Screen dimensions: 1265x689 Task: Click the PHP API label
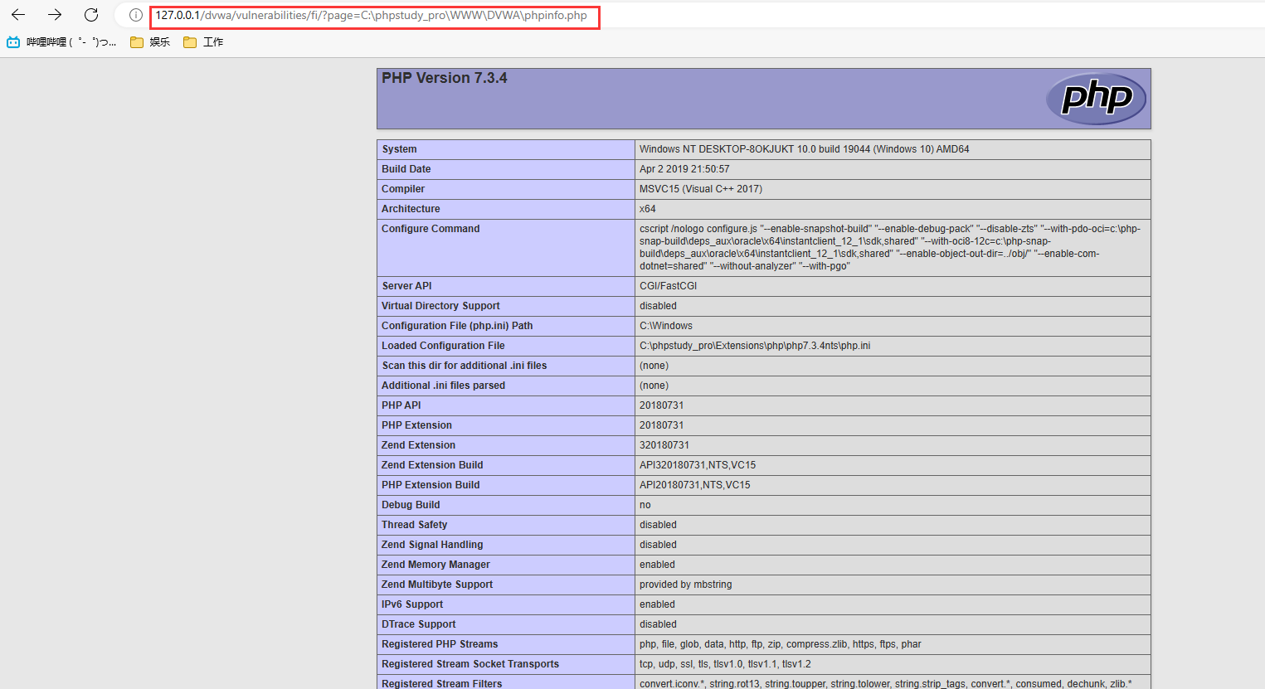coord(401,405)
